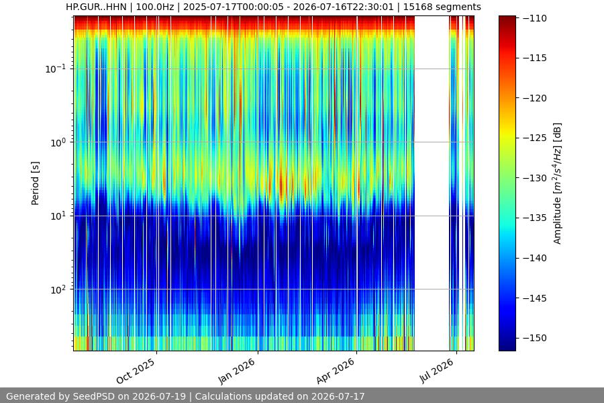Click the colorbar −150 dB label
Screen dimensions: 604x403
coord(535,338)
